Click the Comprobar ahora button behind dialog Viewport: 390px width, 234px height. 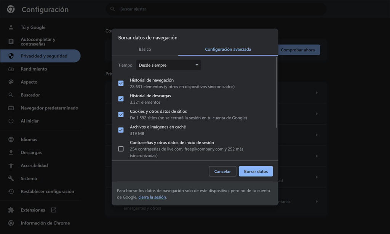tap(299, 50)
